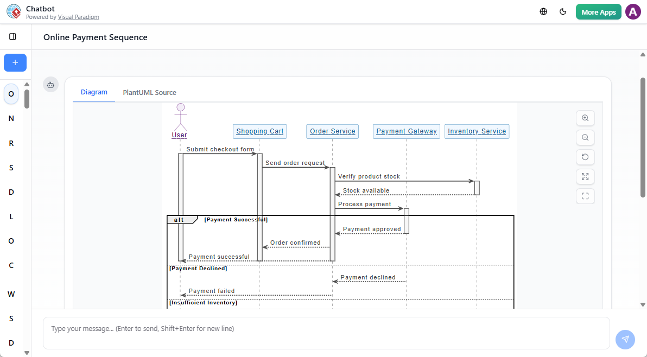Image resolution: width=647 pixels, height=357 pixels.
Task: Click the More Apps button
Action: 598,11
